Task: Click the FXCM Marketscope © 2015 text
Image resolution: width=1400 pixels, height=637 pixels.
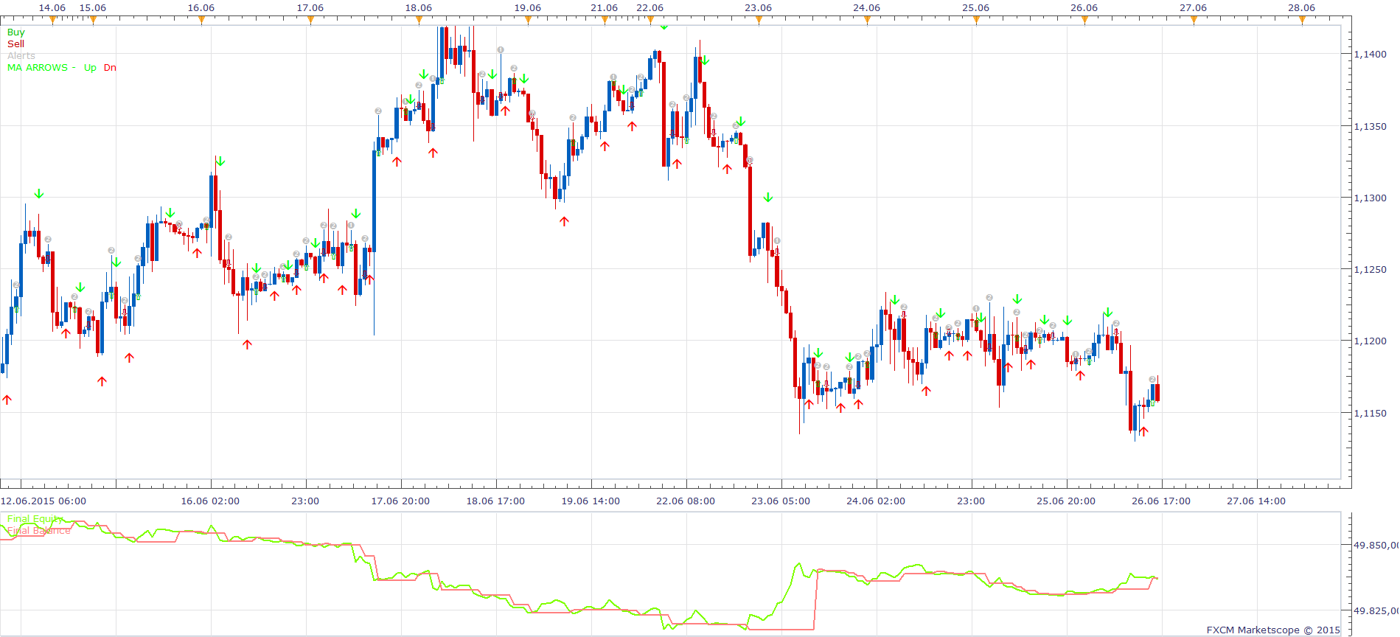Action: 1273,630
